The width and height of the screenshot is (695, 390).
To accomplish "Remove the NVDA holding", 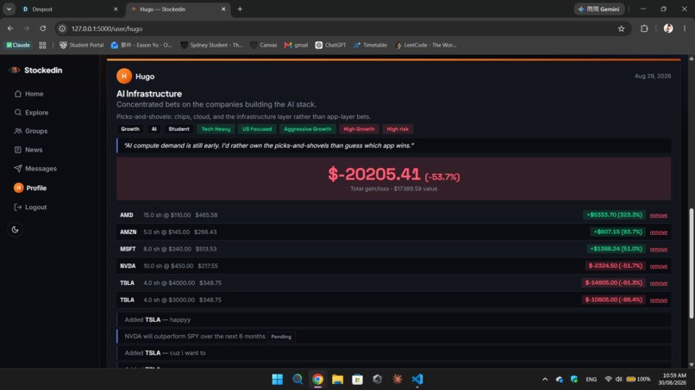I will [659, 266].
